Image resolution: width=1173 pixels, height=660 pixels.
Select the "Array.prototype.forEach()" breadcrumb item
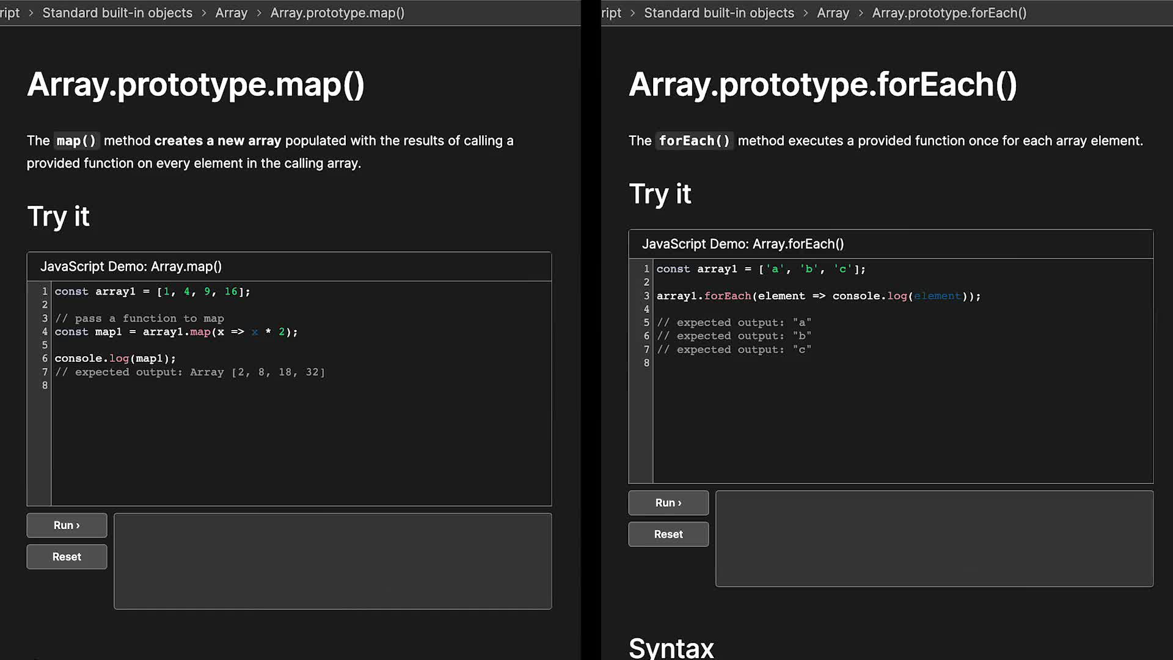949,12
